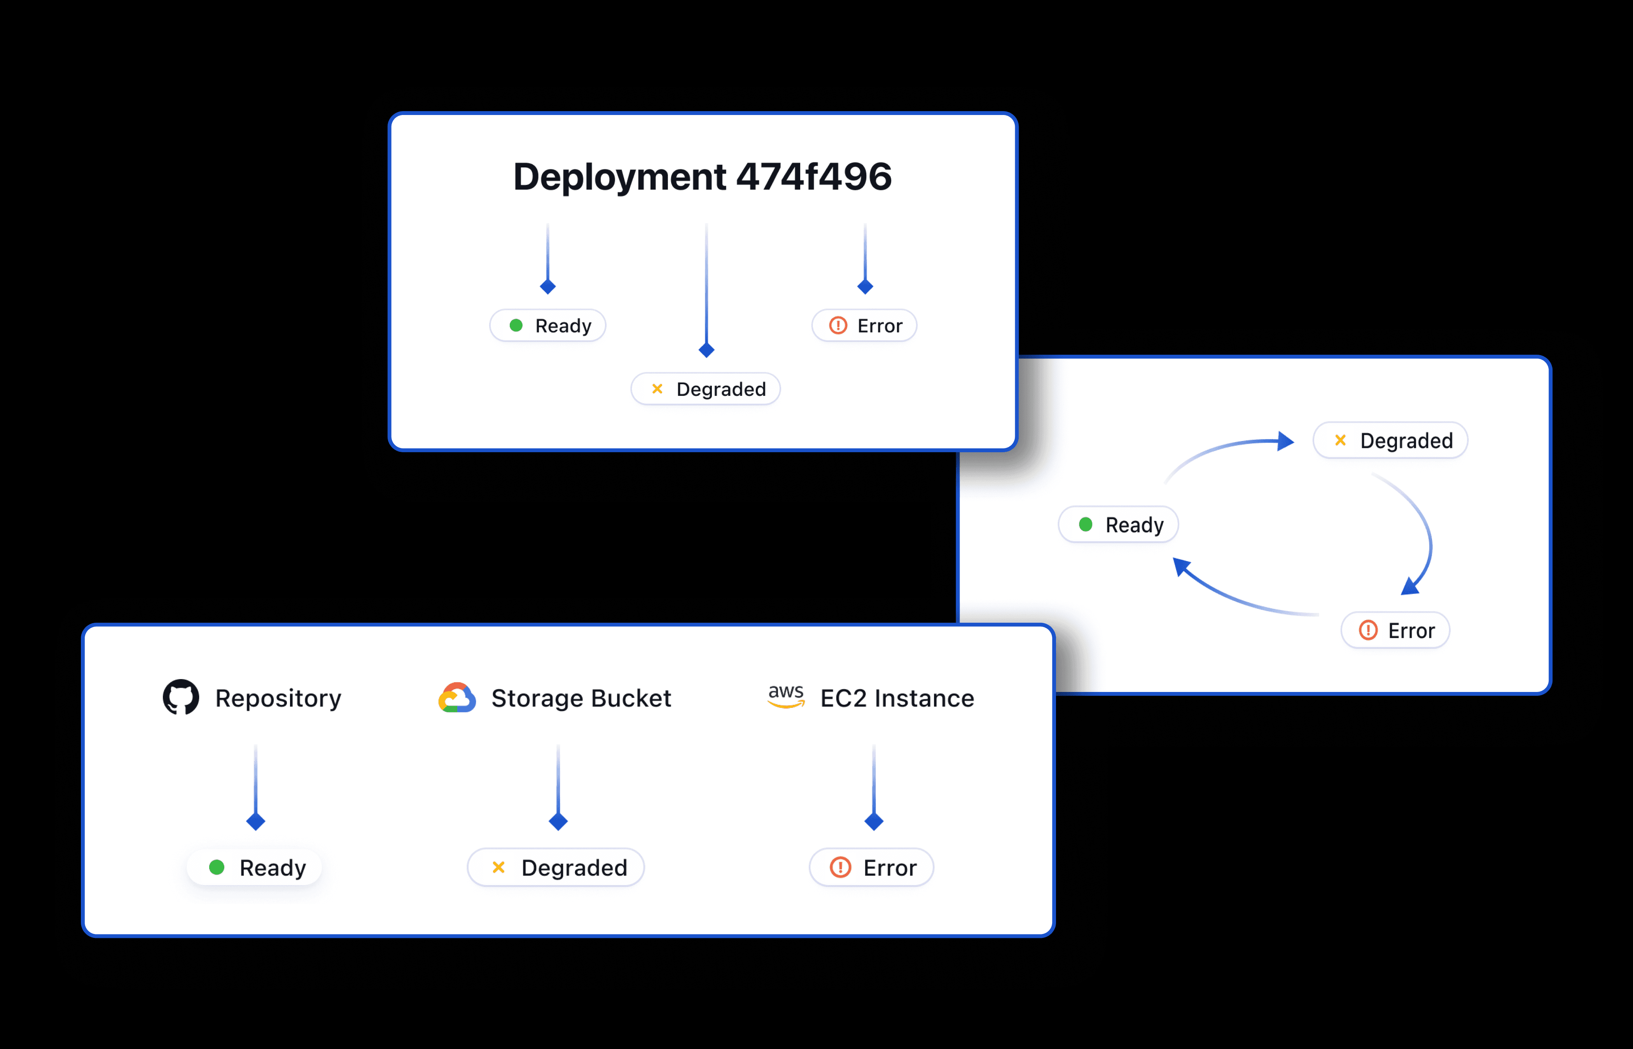
Task: Click the Google Cloud logo beside Storage Bucket
Action: tap(456, 697)
